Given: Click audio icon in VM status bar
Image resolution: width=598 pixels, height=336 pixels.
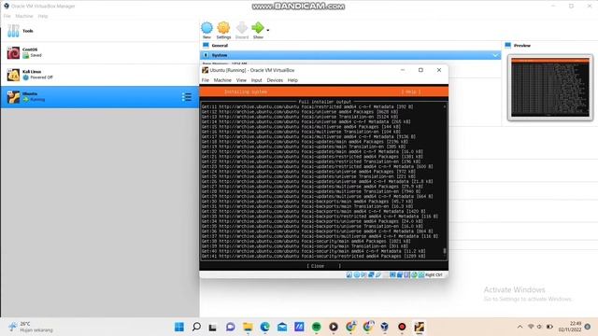Looking at the screenshot, I should [x=363, y=274].
